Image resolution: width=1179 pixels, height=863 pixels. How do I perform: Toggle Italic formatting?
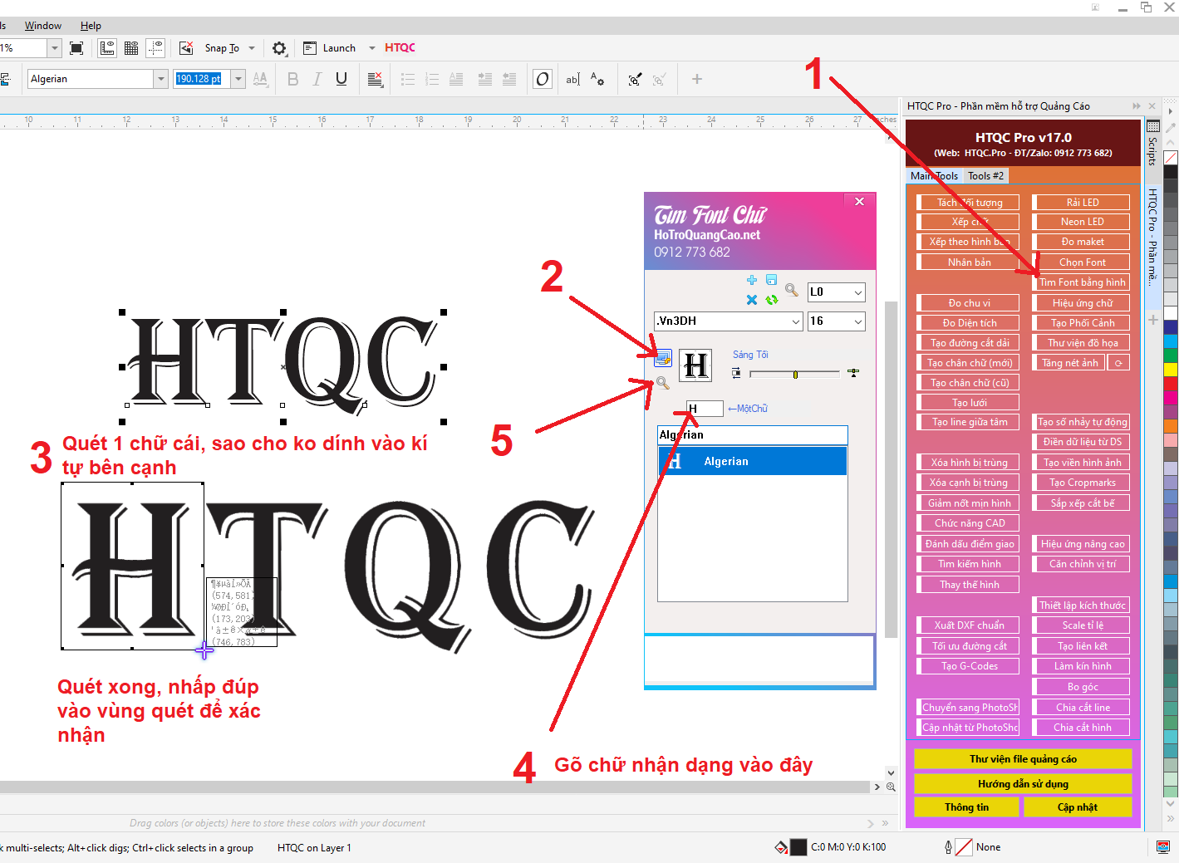317,79
